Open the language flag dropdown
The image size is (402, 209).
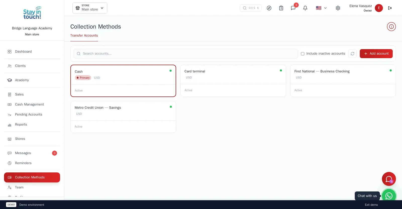point(321,8)
